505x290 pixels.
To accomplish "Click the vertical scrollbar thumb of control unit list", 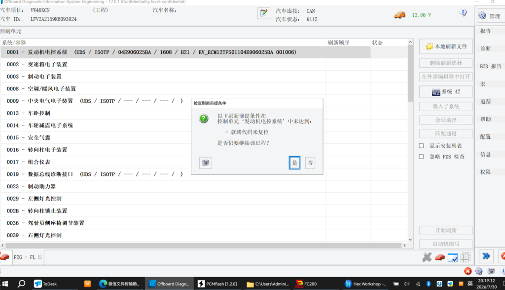I will [410, 74].
